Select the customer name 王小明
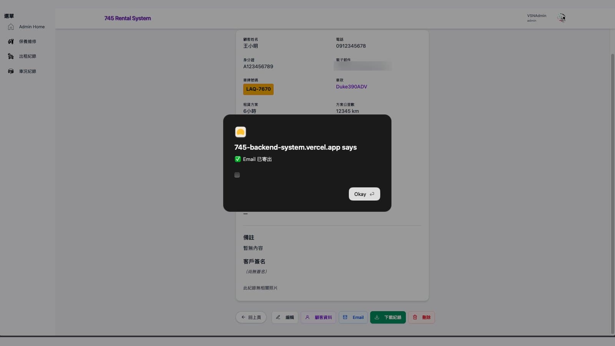 point(251,46)
